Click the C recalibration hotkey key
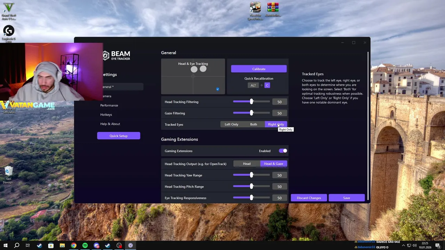 pos(267,85)
